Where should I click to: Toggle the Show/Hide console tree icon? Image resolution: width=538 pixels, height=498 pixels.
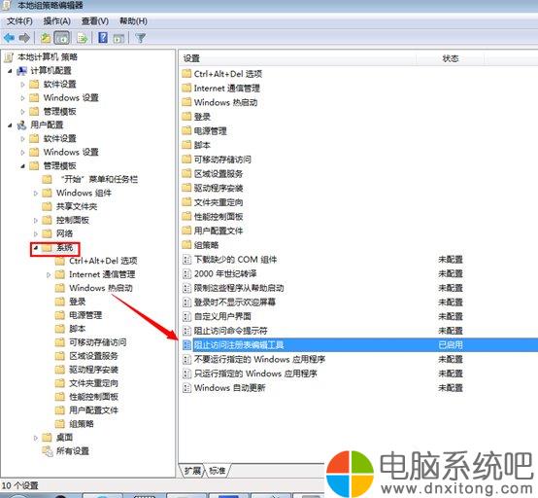62,38
